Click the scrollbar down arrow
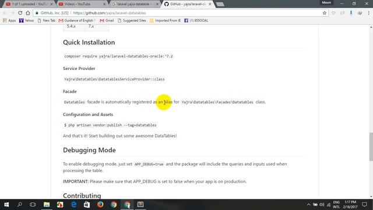 point(371,197)
